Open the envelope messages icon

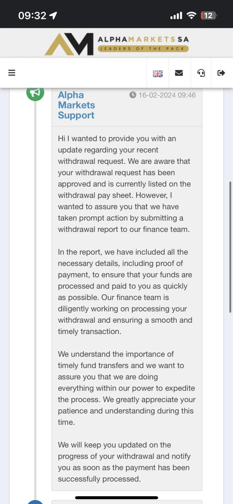(179, 73)
